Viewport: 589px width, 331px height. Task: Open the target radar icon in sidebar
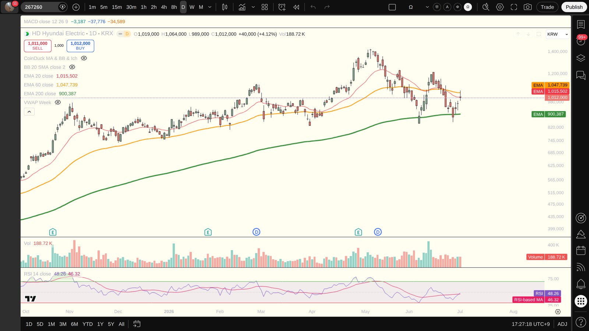click(x=581, y=218)
